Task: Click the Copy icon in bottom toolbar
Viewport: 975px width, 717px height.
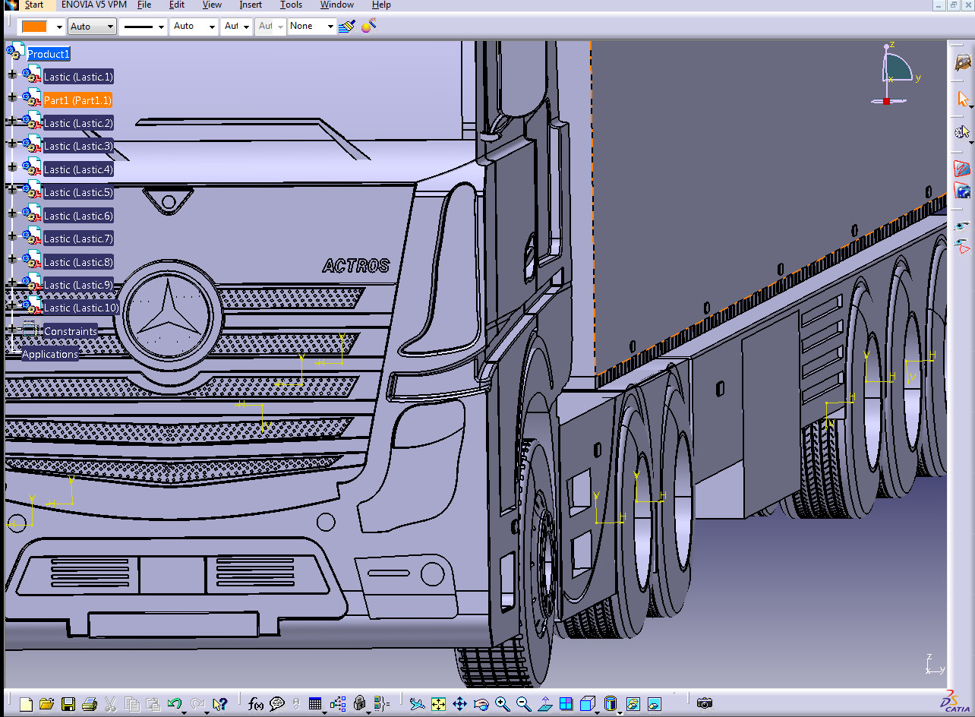Action: tap(132, 704)
